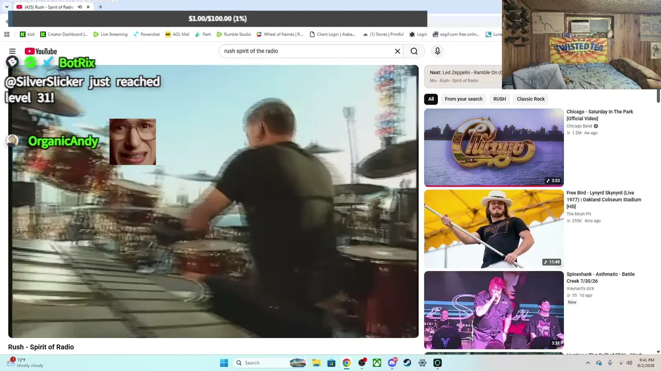Click the scrollbar down arrow

(658, 352)
